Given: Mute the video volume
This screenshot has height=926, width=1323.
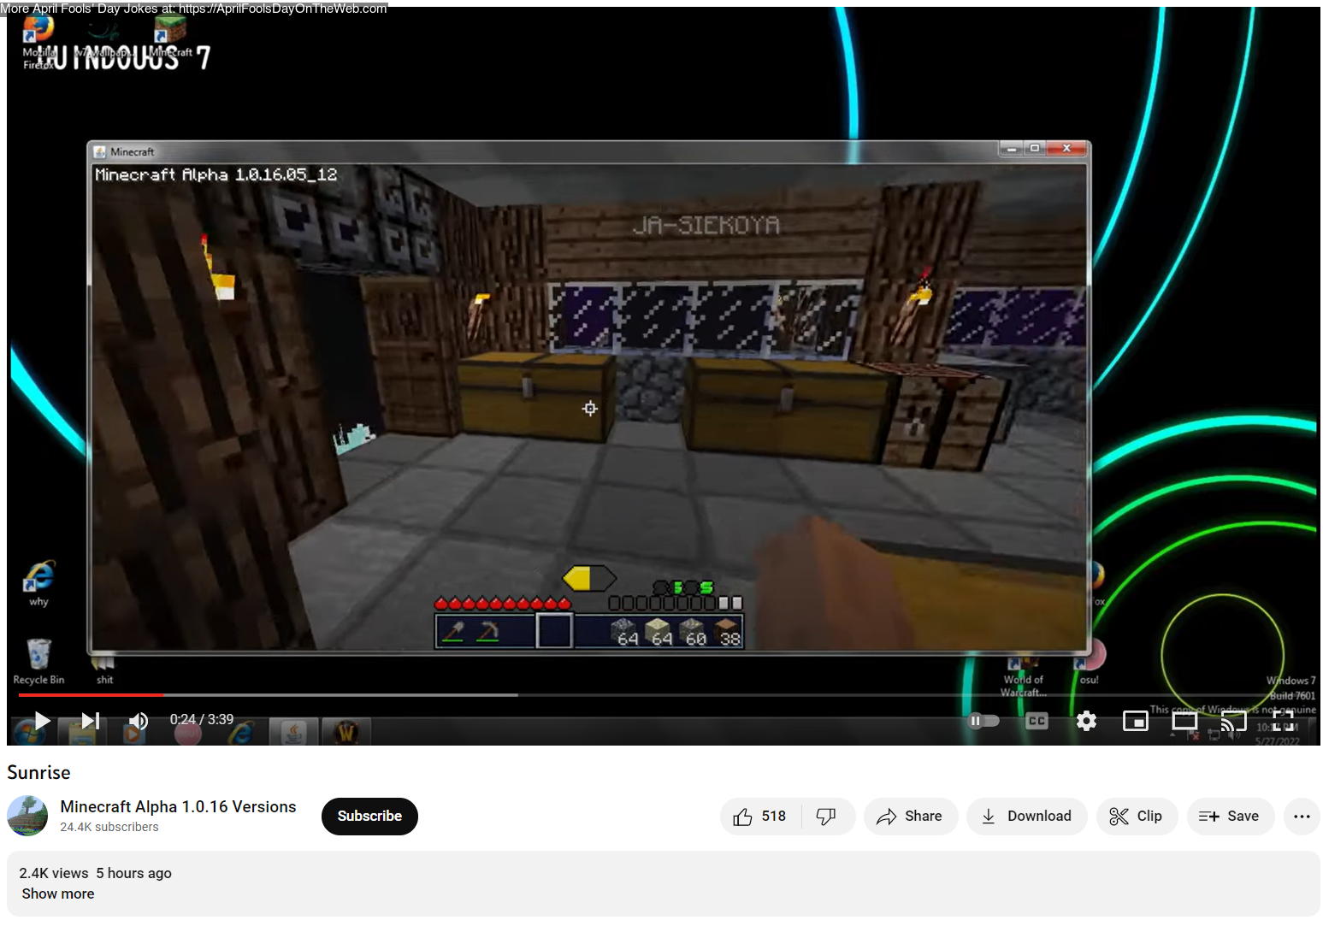Looking at the screenshot, I should coord(139,721).
